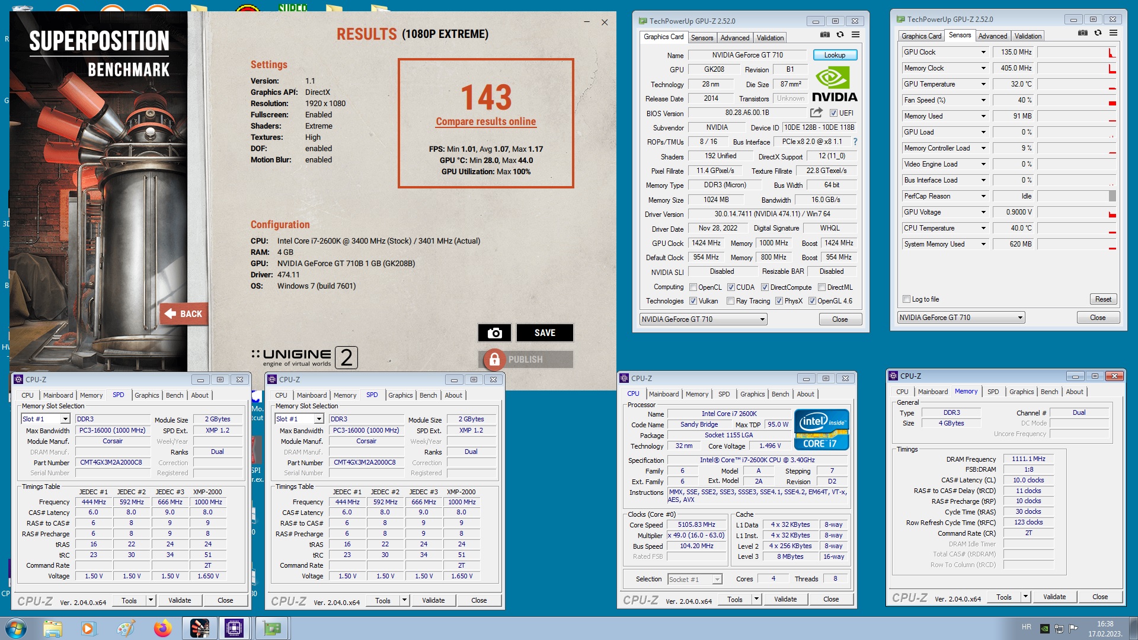Click the network tray icon
Image resolution: width=1138 pixels, height=640 pixels.
1059,629
